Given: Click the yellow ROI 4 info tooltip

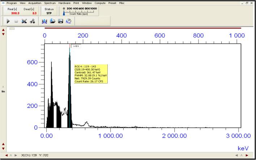Looking at the screenshot, I should 90,74.
